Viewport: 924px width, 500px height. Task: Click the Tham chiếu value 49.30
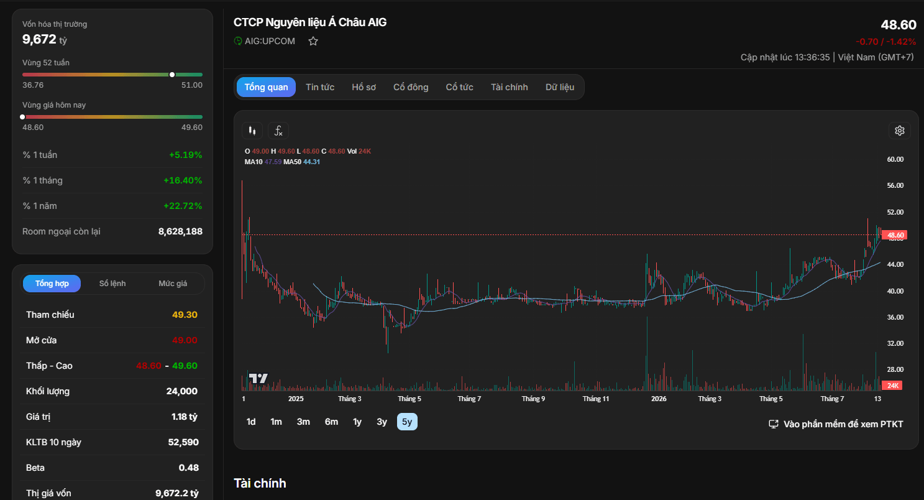pyautogui.click(x=185, y=315)
